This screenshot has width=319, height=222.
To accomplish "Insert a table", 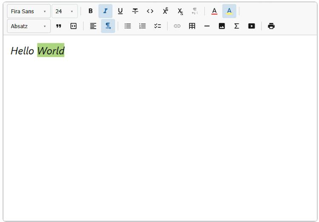I will point(192,26).
